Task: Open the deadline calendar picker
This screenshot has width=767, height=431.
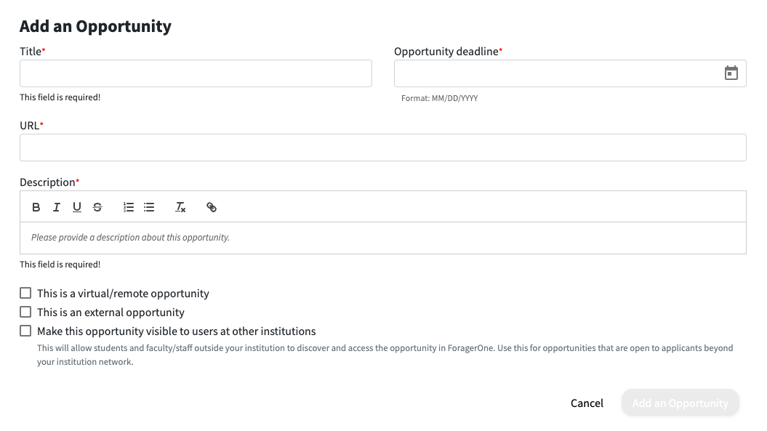Action: 731,73
